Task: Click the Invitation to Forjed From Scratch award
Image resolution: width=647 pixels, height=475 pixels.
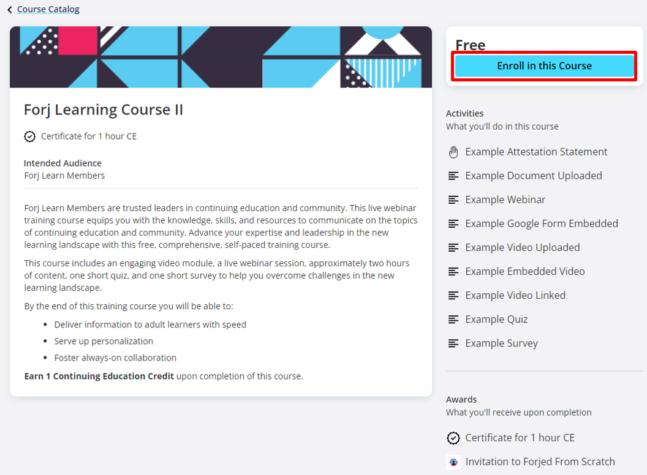Action: tap(540, 462)
